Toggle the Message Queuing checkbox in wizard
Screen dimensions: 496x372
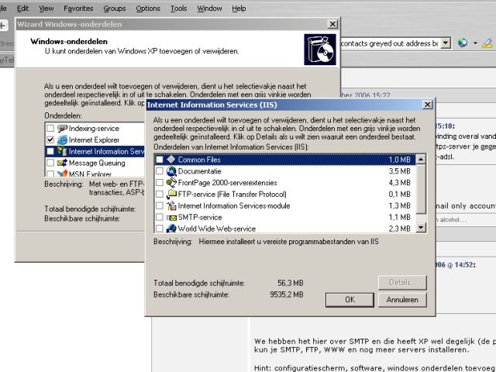point(50,163)
